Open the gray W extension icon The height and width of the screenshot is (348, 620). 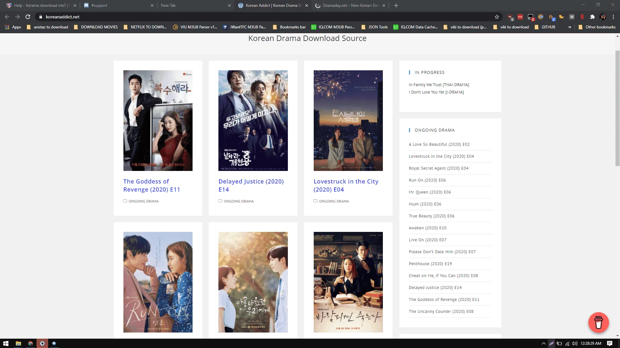[572, 17]
